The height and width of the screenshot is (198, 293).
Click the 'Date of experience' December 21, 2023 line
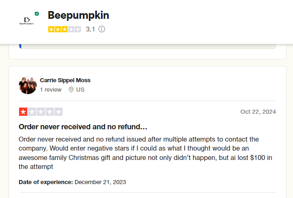[x=72, y=182]
